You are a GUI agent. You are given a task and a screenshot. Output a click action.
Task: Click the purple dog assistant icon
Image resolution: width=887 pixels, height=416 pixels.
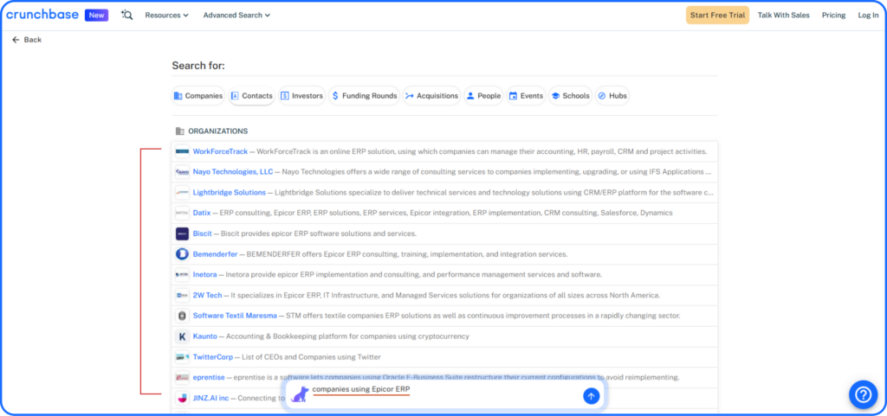[300, 394]
